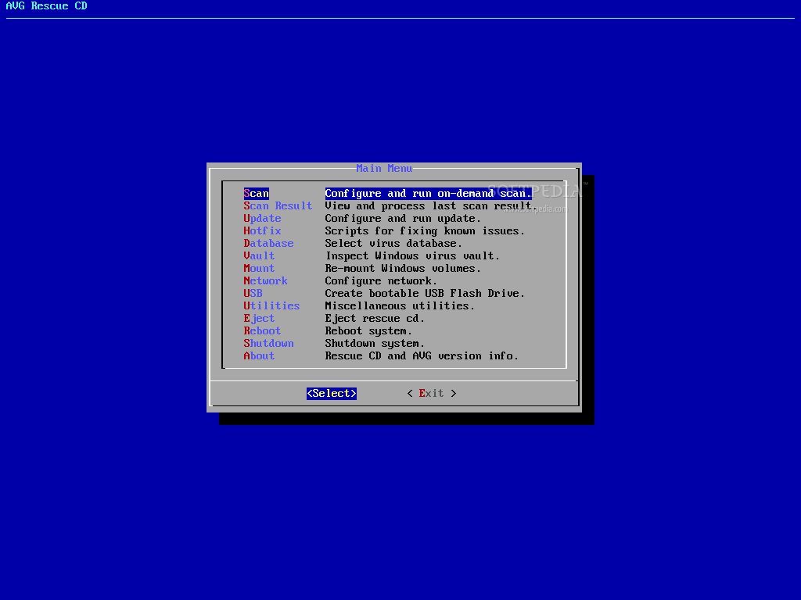
Task: Select the Mount menu entry
Action: (x=259, y=269)
